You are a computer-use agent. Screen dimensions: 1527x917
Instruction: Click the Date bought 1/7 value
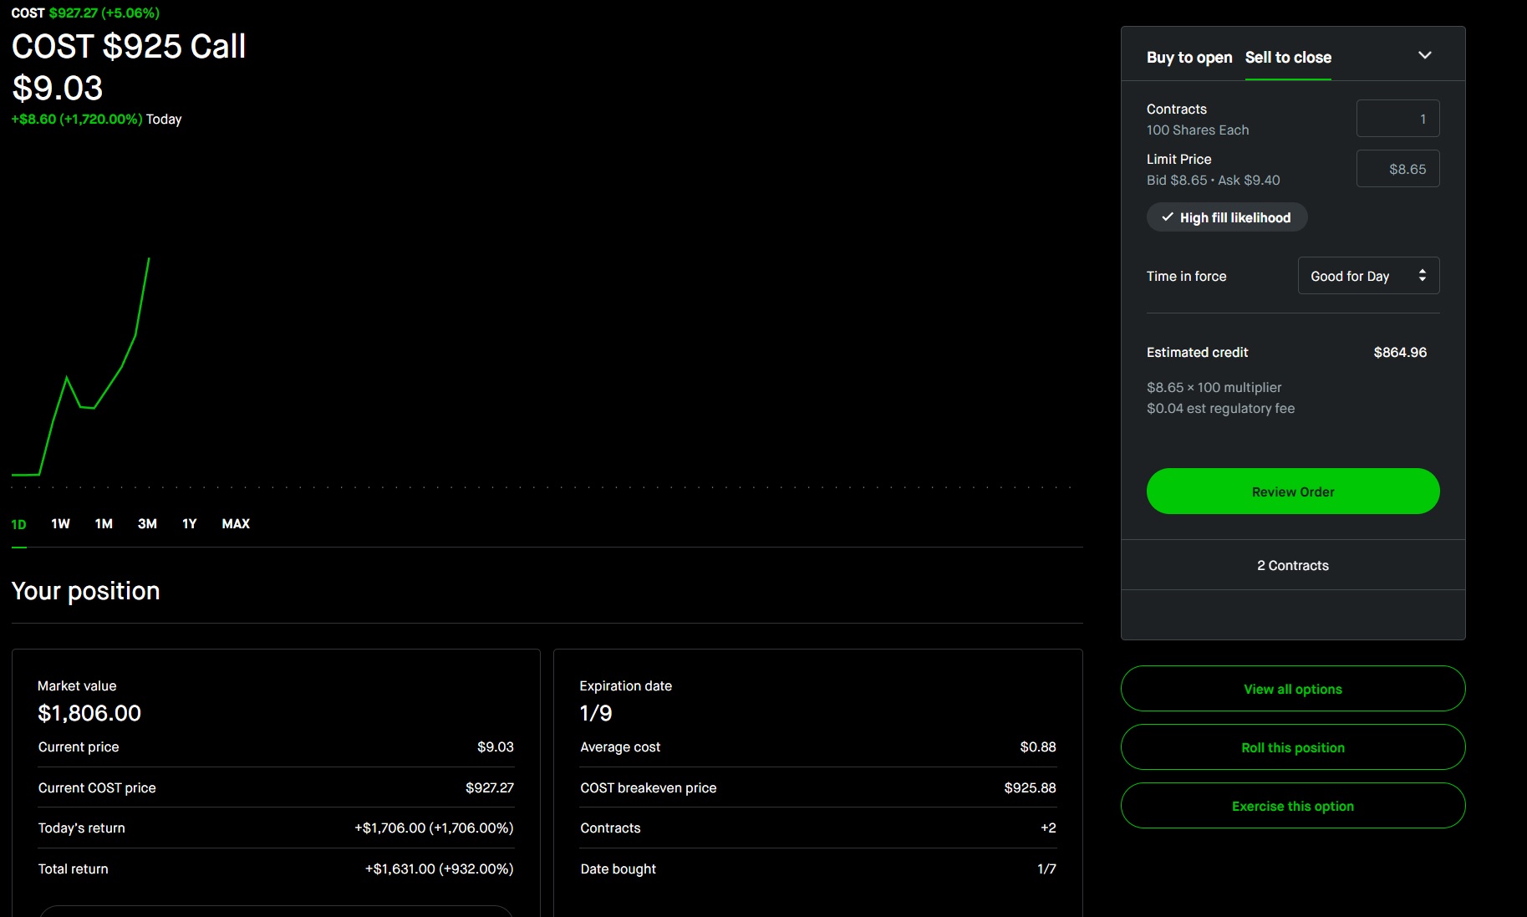point(1046,869)
